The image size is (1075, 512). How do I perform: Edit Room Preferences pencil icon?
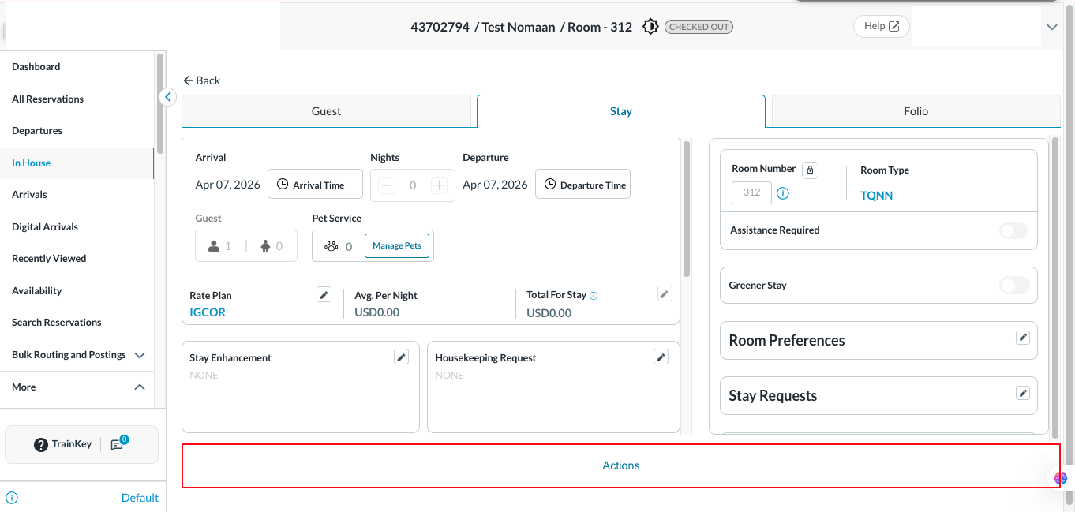click(1023, 338)
